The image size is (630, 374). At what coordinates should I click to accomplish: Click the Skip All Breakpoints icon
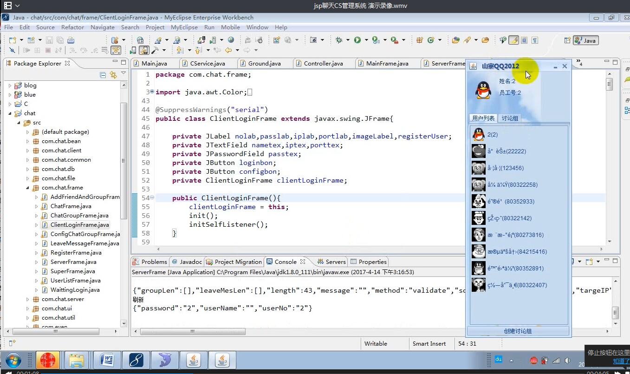pos(12,50)
